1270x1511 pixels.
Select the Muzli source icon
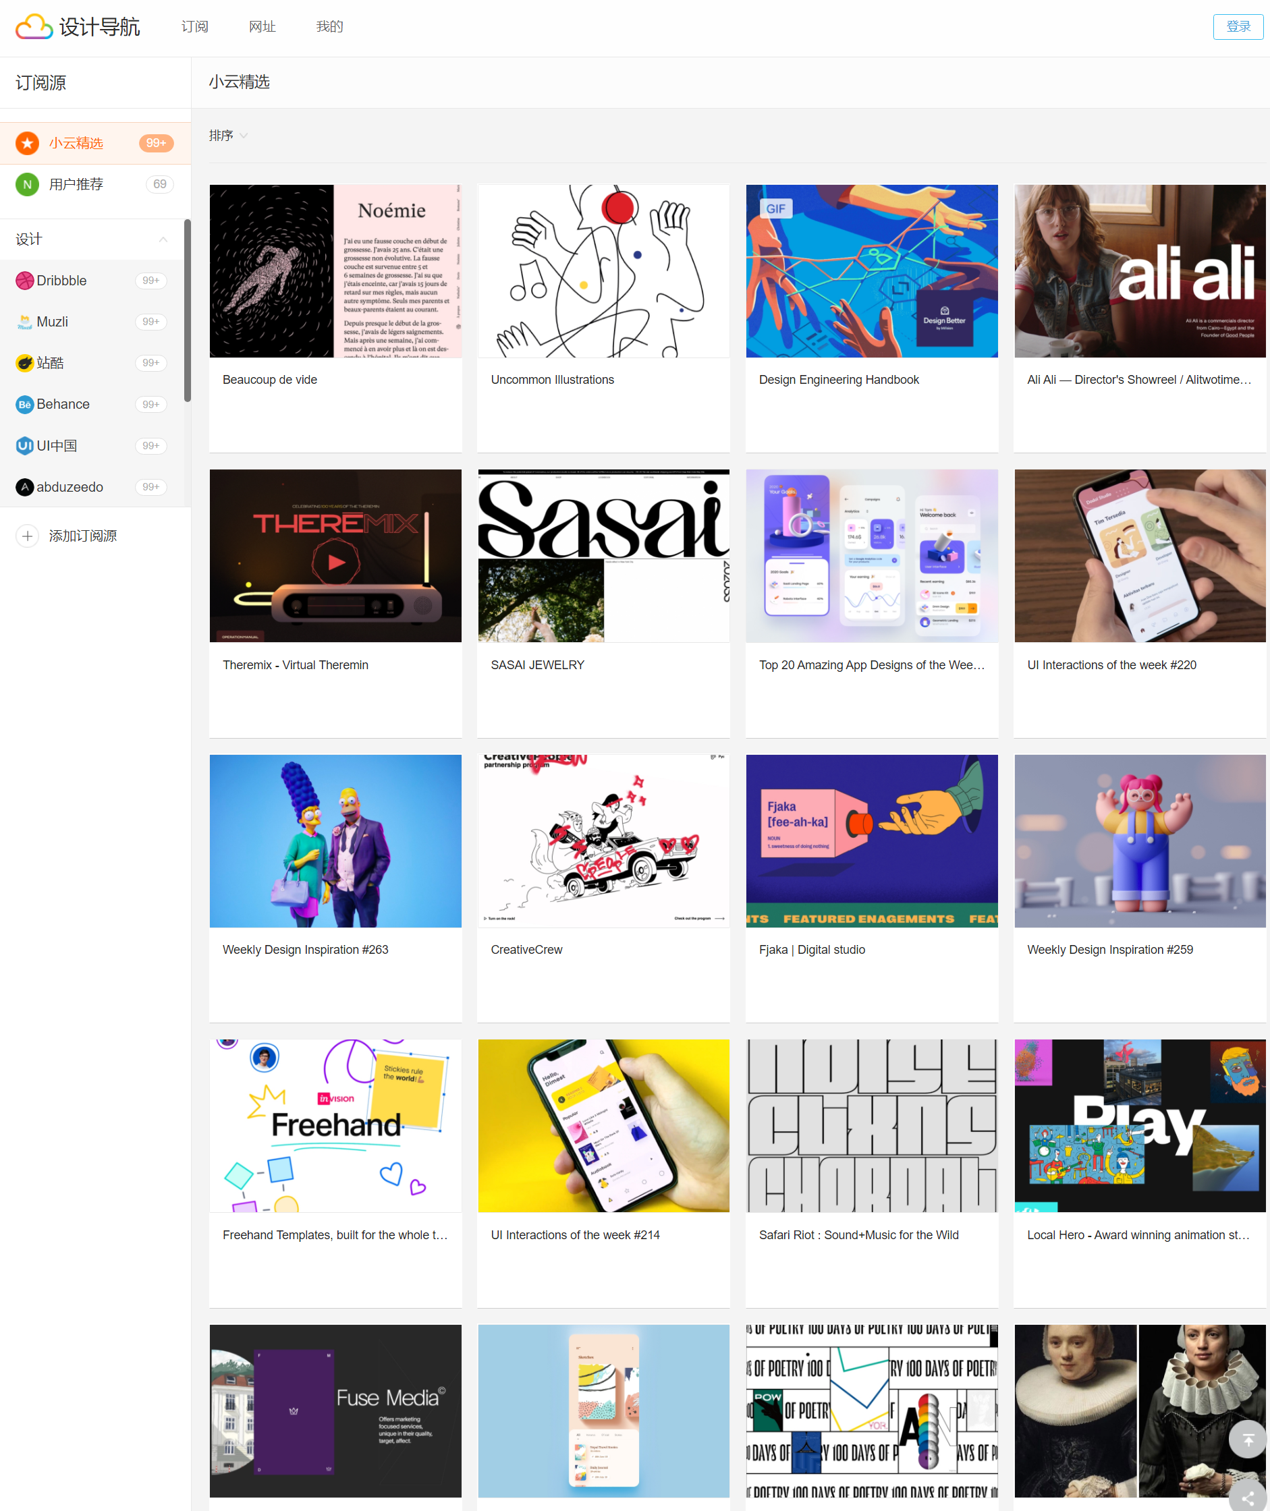coord(25,322)
